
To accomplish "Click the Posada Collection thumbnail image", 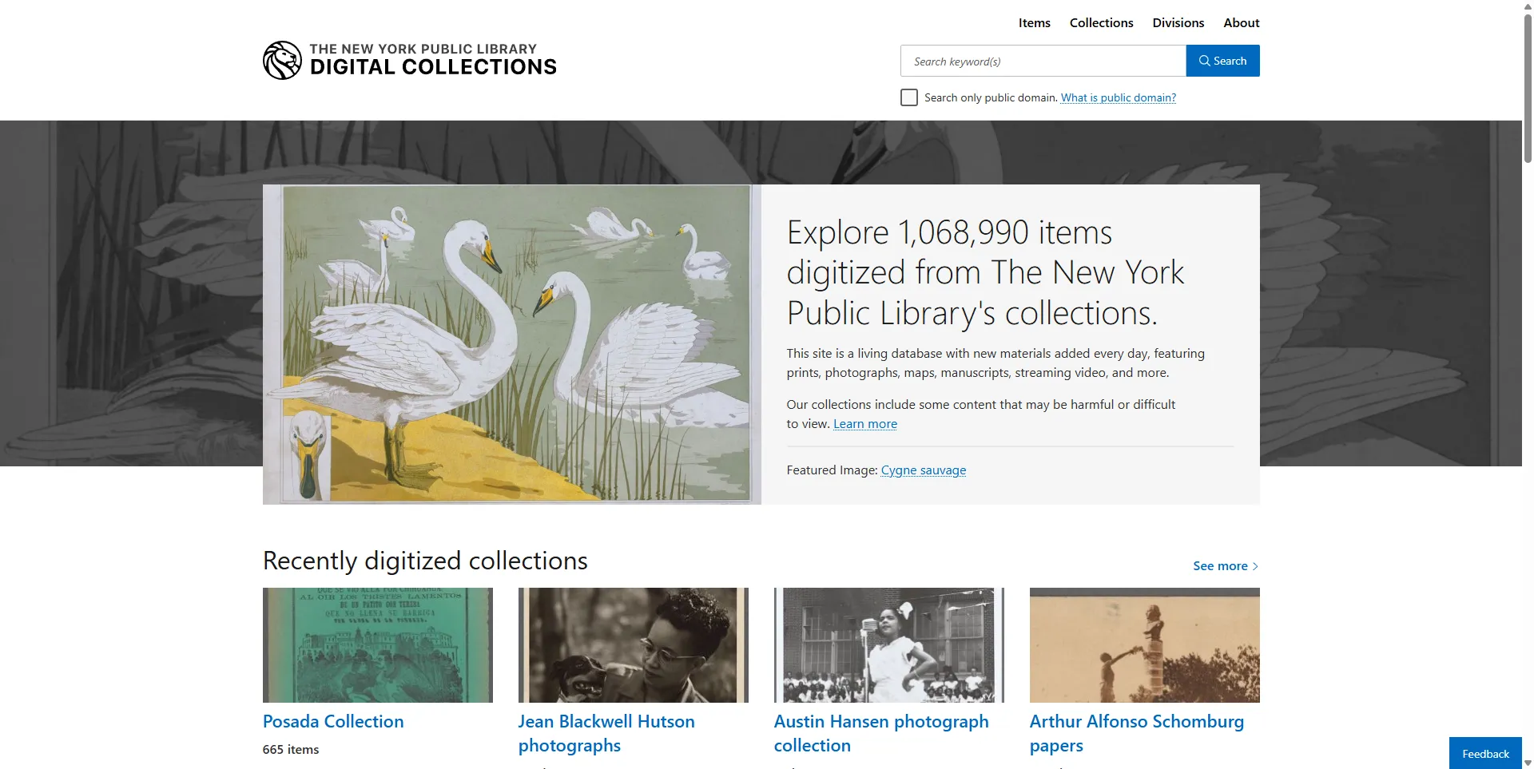I will [x=377, y=644].
